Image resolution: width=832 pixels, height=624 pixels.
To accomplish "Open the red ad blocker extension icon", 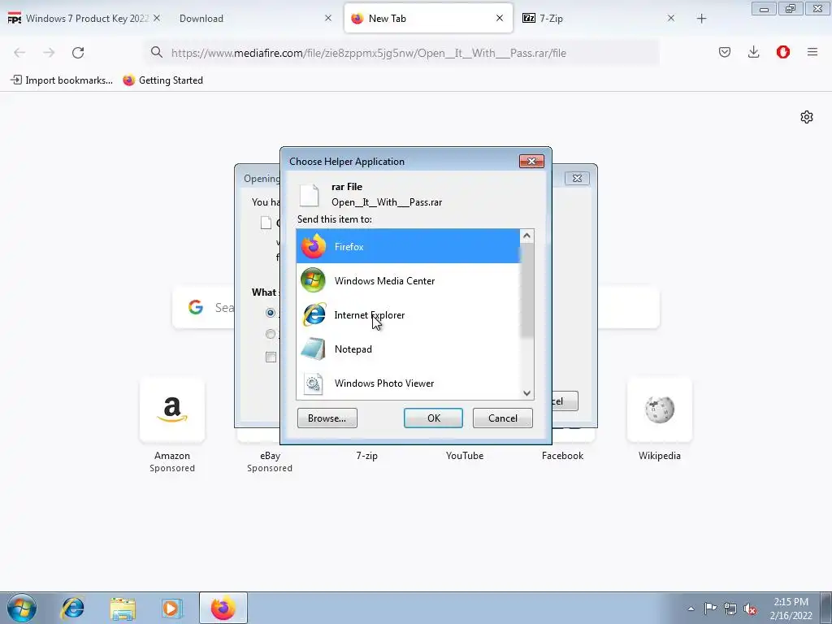I will pos(782,52).
